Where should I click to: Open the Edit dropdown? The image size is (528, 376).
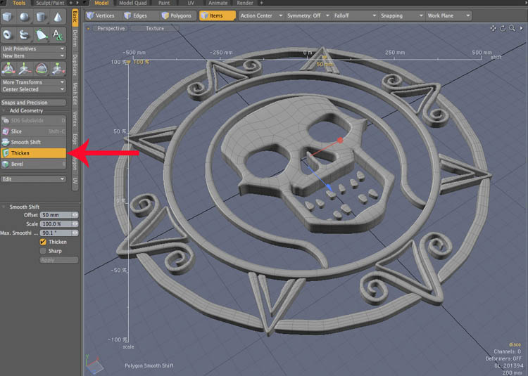point(33,179)
